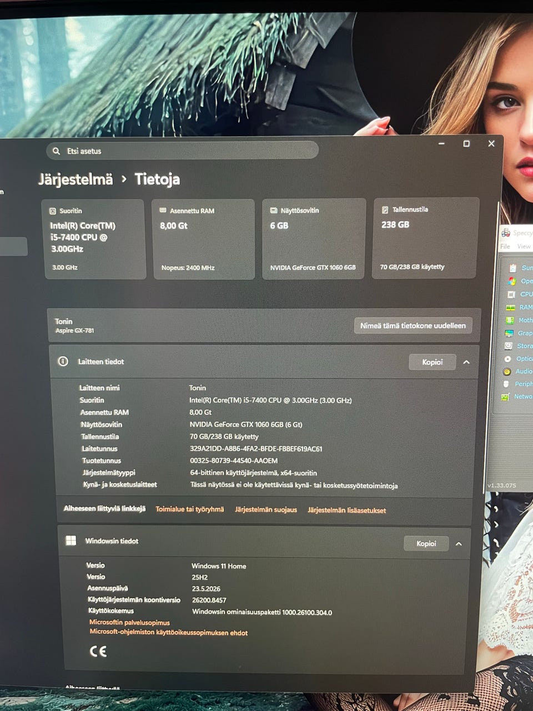Click the Aspire GX-781 model name text
This screenshot has width=533, height=711.
pyautogui.click(x=74, y=331)
